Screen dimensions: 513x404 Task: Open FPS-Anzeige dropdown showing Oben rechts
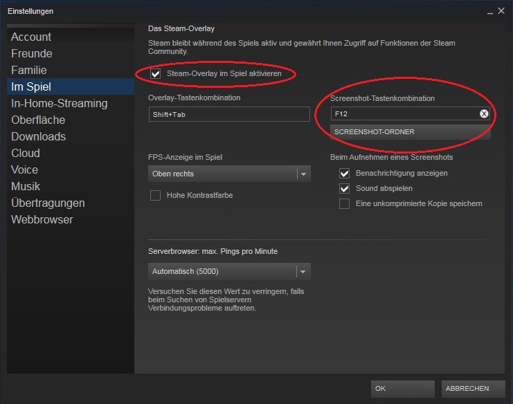(229, 174)
